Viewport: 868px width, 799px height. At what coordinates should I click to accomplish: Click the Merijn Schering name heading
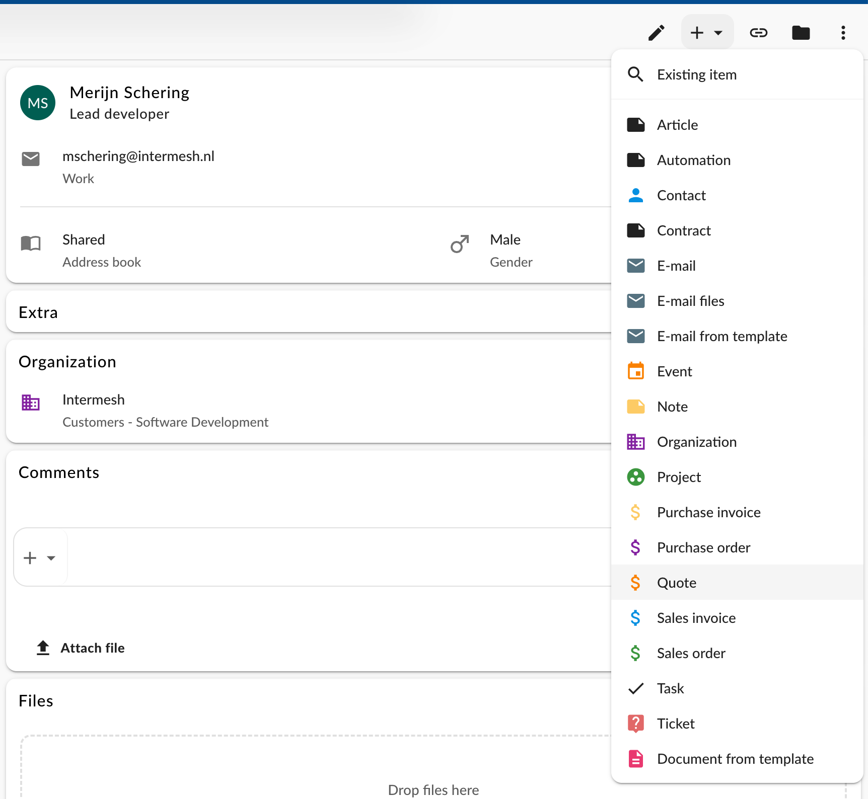pos(129,93)
